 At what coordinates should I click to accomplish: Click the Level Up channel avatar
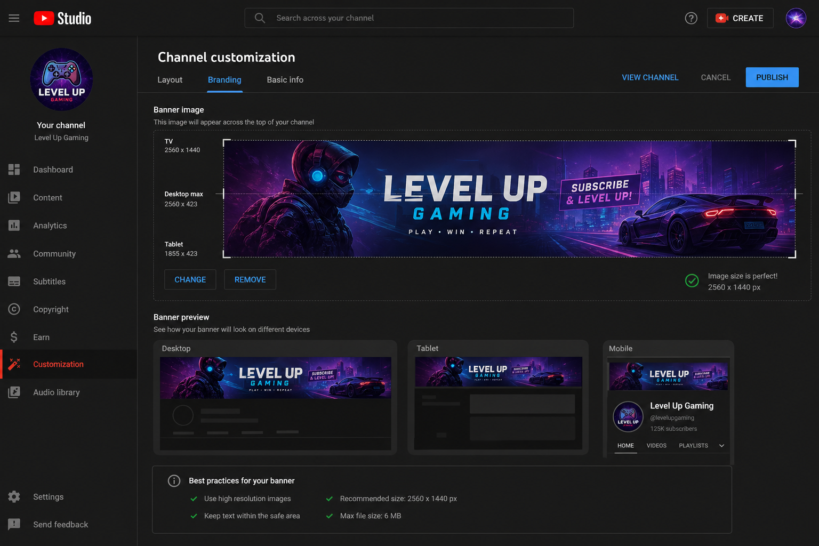(x=61, y=79)
